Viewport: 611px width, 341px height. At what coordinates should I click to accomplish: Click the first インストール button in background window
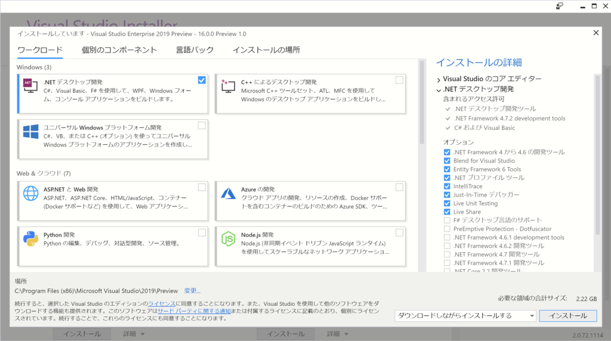tap(82, 334)
